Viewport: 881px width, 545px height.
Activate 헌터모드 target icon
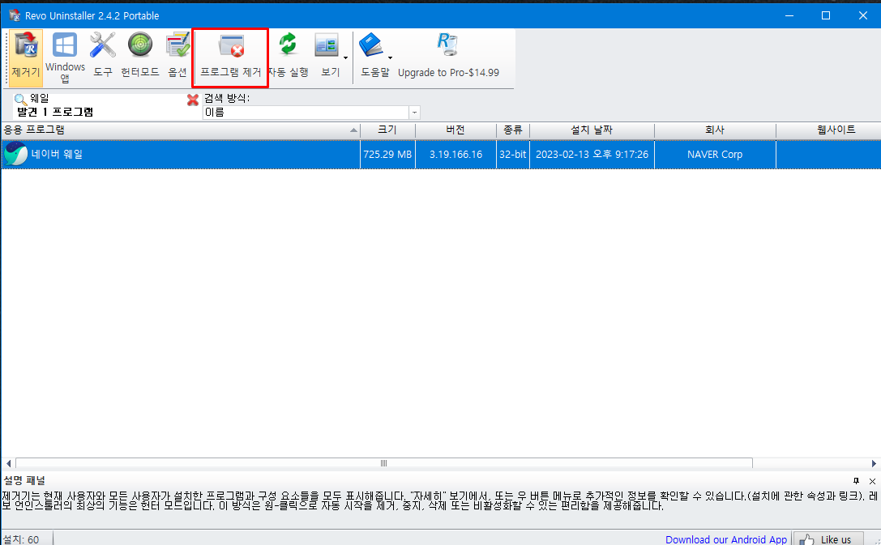coord(139,46)
